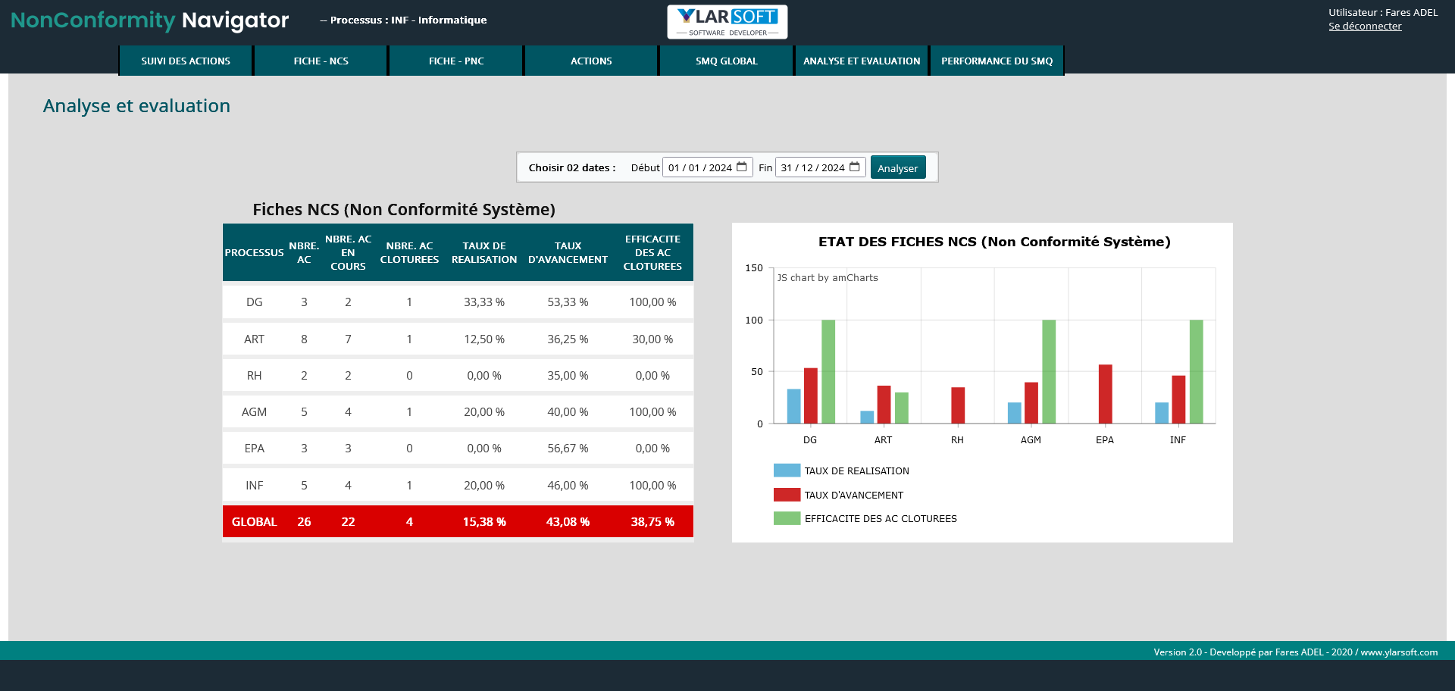
Task: Open the FICHE - NCS tab
Action: (x=321, y=61)
